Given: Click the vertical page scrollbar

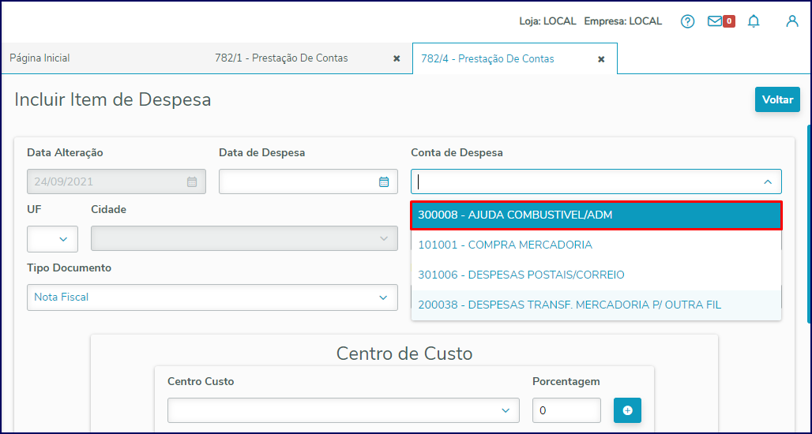Looking at the screenshot, I should [x=808, y=224].
